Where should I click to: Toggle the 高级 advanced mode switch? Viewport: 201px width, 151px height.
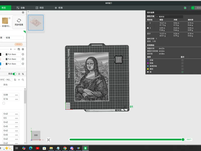(15, 74)
